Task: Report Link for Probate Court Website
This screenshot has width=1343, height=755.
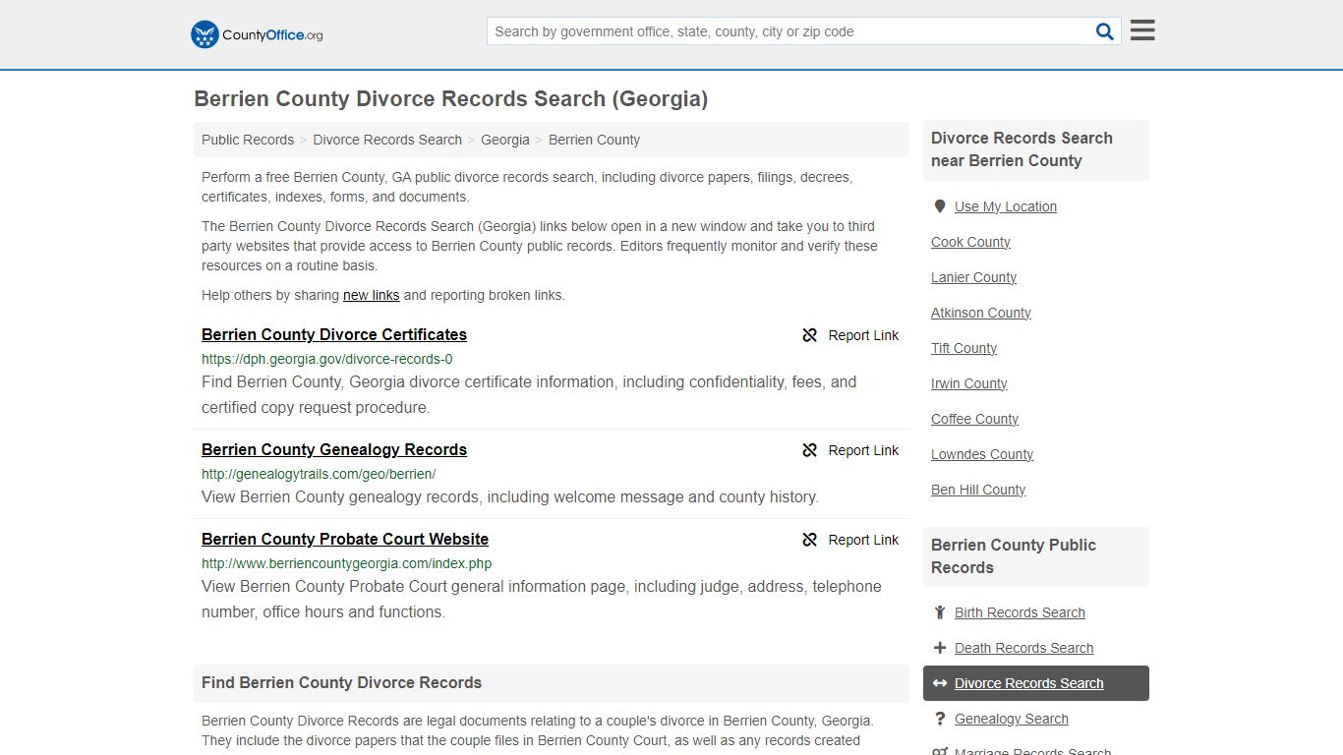Action: pyautogui.click(x=863, y=540)
